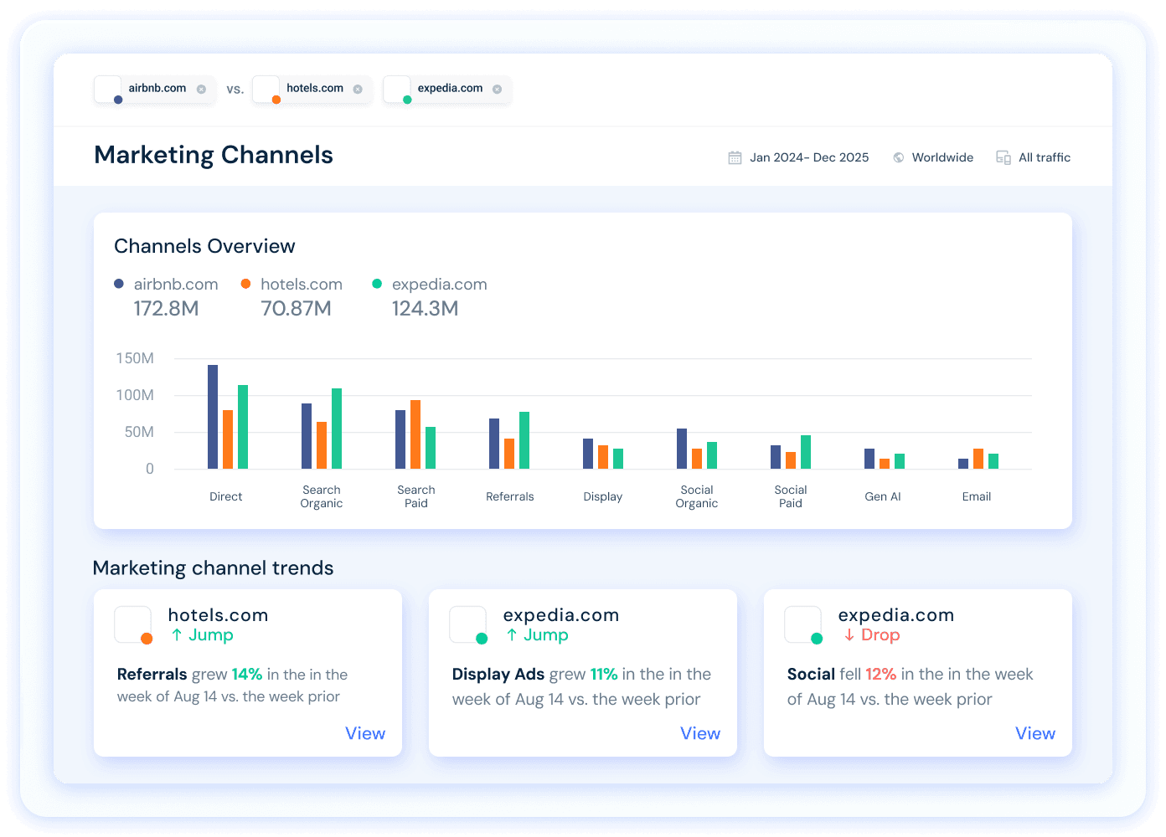This screenshot has height=837, width=1166.
Task: View the expedia.com Display Ads trend
Action: 700,733
